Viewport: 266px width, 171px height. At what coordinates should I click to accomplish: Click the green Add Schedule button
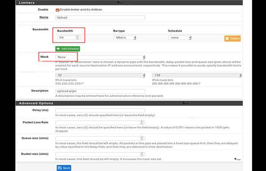tap(68, 49)
